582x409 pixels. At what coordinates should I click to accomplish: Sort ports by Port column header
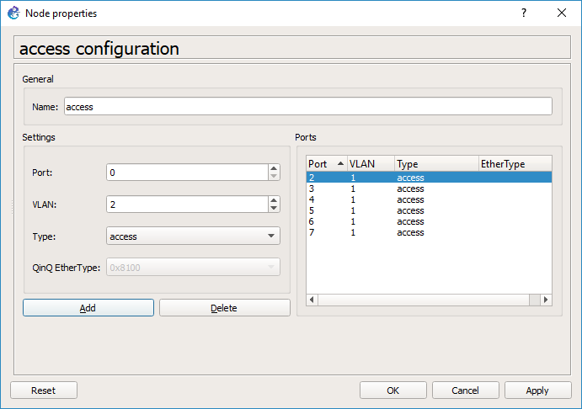325,163
